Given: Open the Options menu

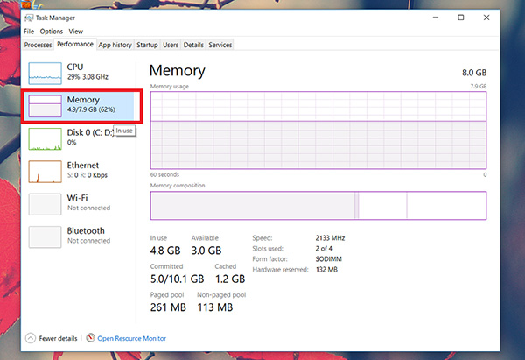Looking at the screenshot, I should 51,32.
